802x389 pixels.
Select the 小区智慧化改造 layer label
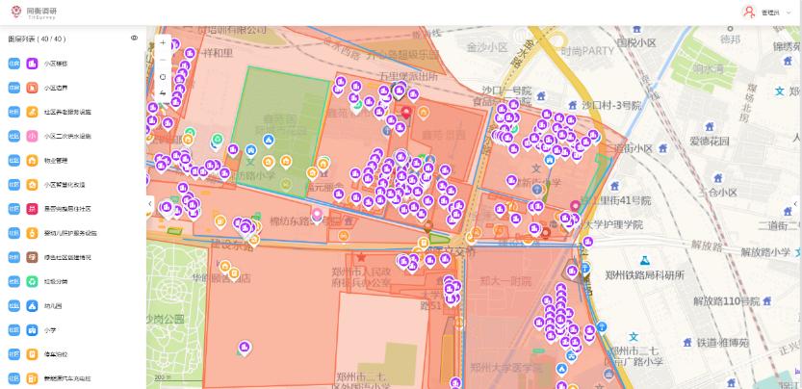coord(65,185)
